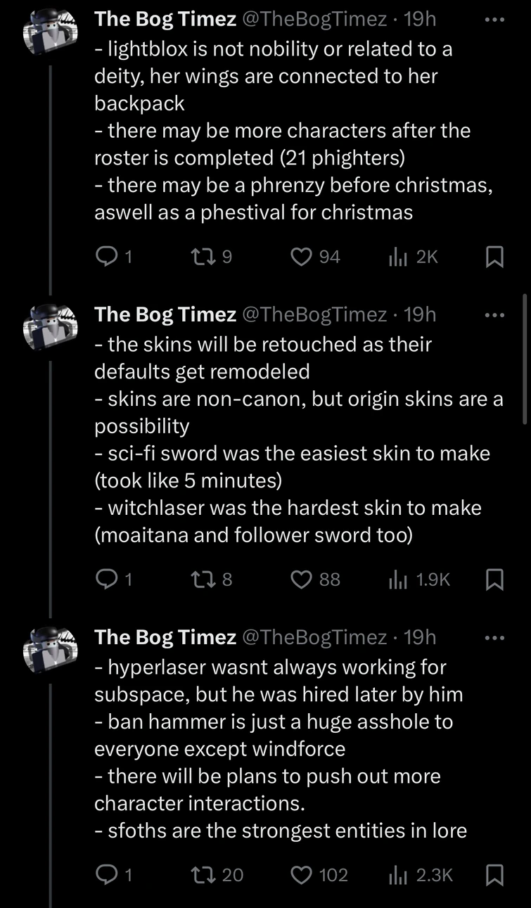Viewport: 531px width, 908px height.
Task: Open the @TheBogTimez handle on the hyperlaser tweet
Action: pos(314,637)
